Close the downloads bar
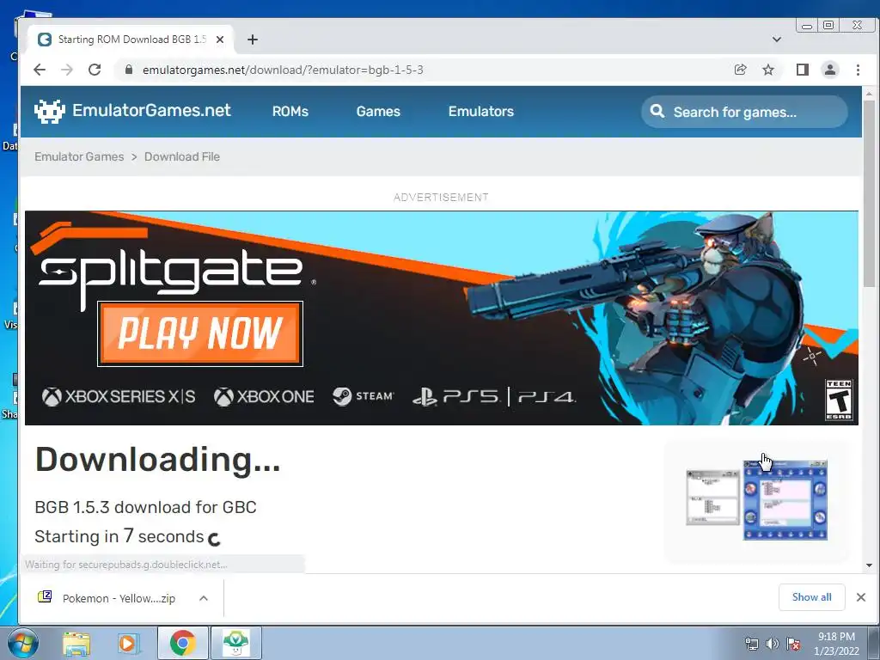 [x=861, y=597]
